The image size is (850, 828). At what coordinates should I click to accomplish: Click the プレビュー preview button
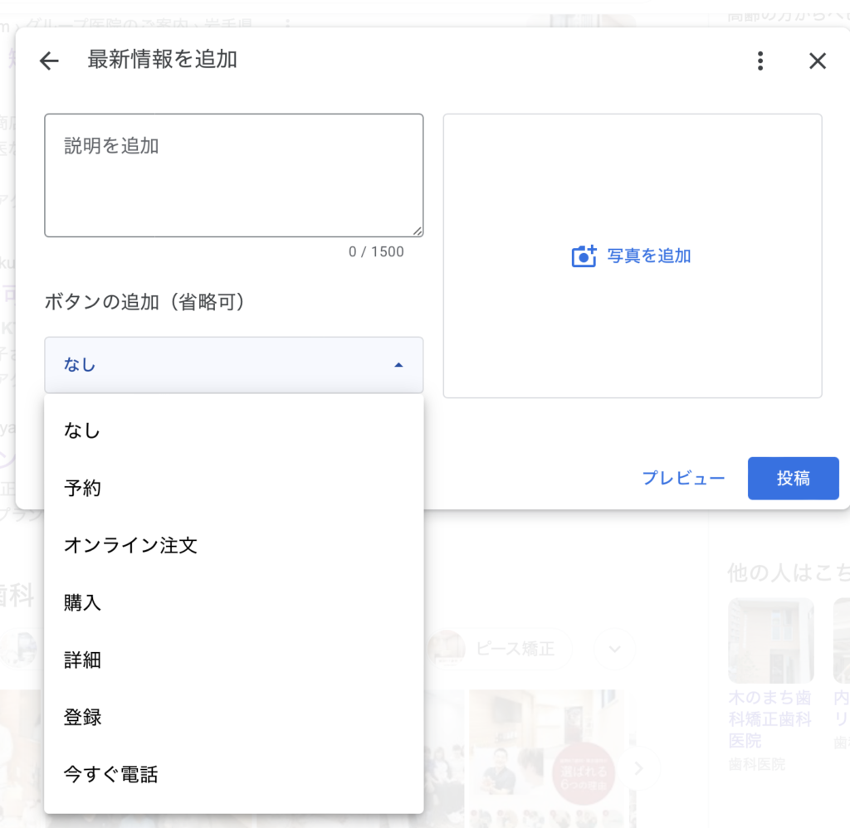click(683, 479)
